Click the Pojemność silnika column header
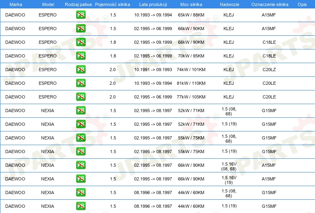Screen dimensions: 315x213 (112, 4)
